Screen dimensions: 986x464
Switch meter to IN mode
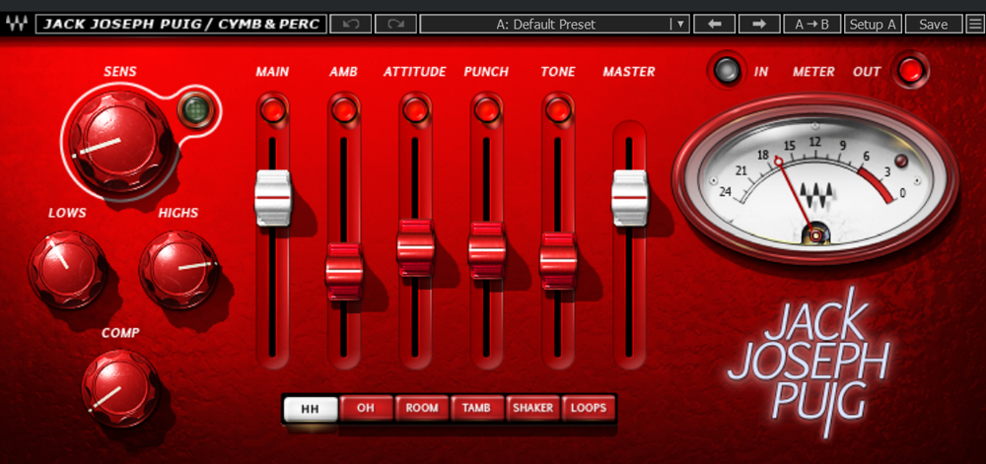point(728,70)
